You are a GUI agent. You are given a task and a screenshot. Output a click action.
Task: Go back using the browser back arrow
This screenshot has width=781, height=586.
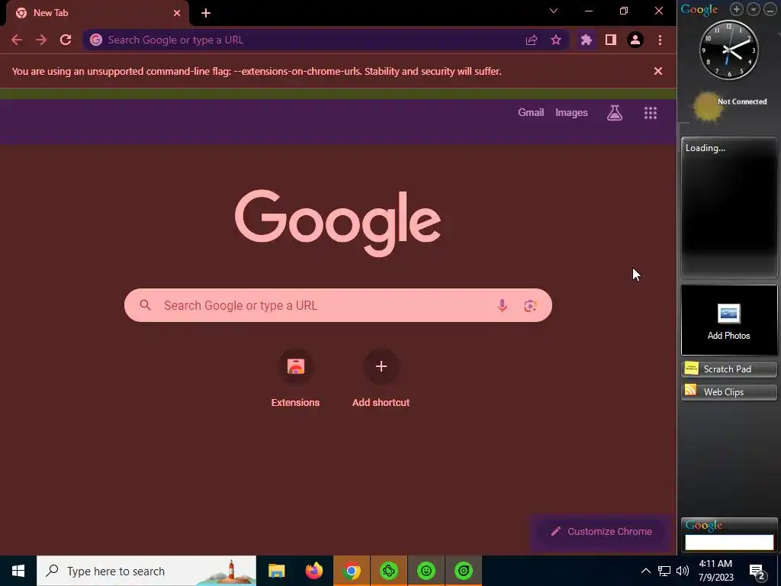coord(17,40)
